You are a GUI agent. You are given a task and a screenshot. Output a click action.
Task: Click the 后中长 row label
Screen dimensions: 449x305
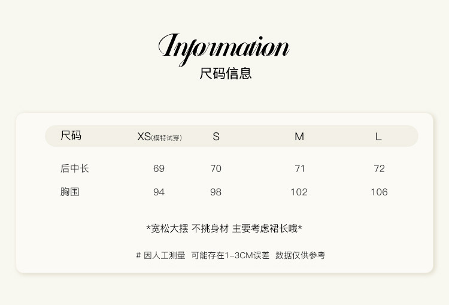(75, 168)
